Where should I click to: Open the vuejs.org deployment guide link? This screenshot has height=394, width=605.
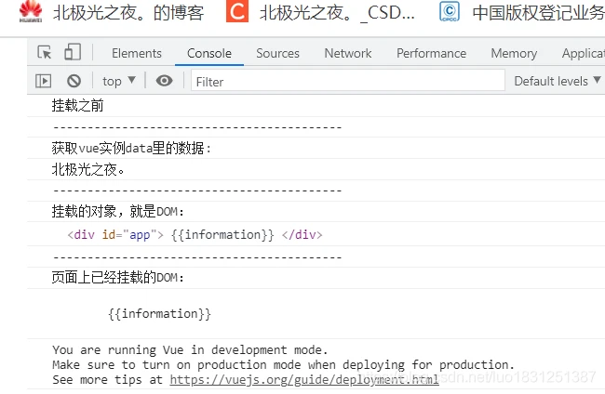[x=304, y=379]
